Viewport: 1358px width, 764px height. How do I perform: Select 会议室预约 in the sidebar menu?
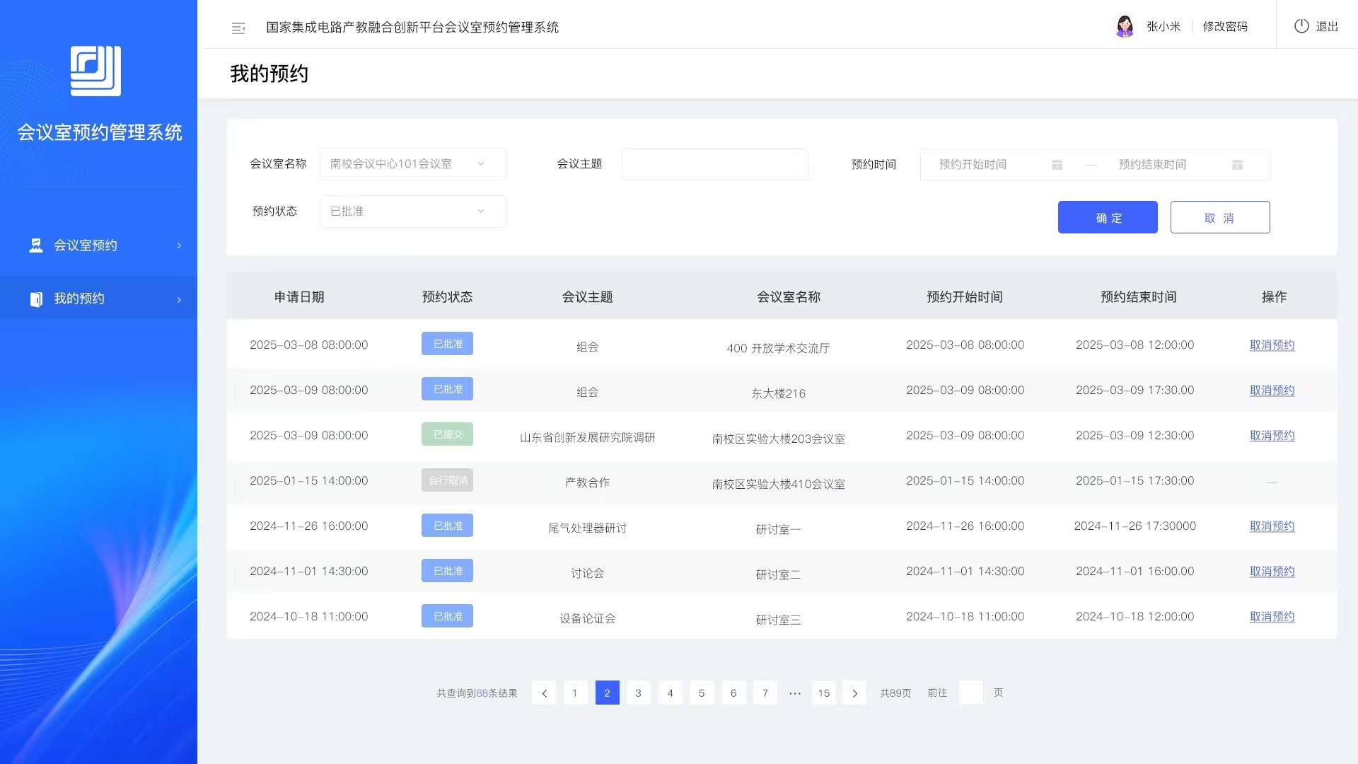pyautogui.click(x=86, y=245)
